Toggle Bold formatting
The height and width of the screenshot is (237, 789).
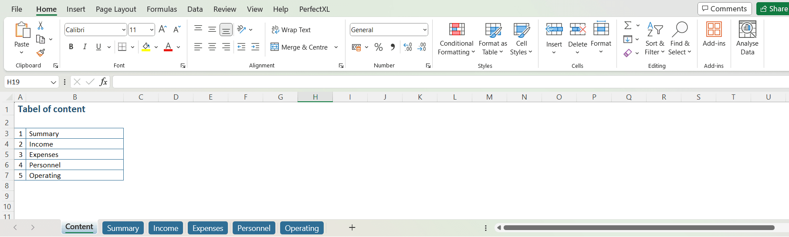point(71,47)
